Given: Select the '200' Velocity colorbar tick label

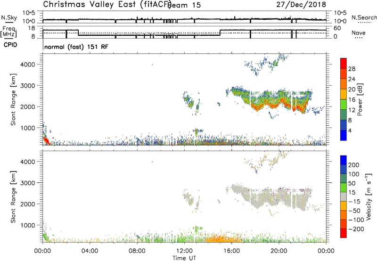Looking at the screenshot, I should (354, 165).
